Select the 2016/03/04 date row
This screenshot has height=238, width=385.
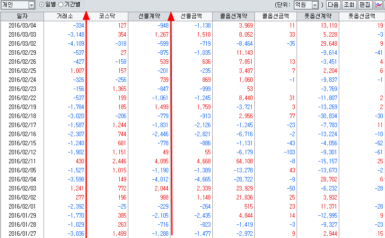pos(22,25)
